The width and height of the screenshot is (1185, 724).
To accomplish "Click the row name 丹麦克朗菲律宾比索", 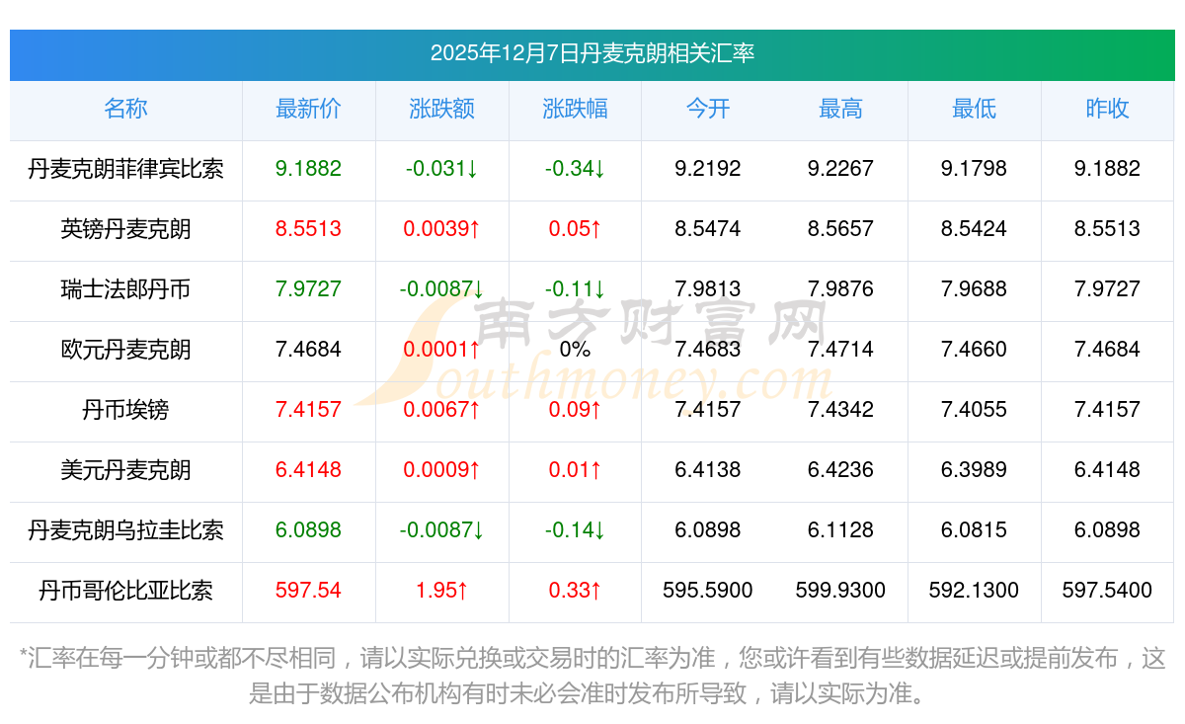I will (125, 169).
